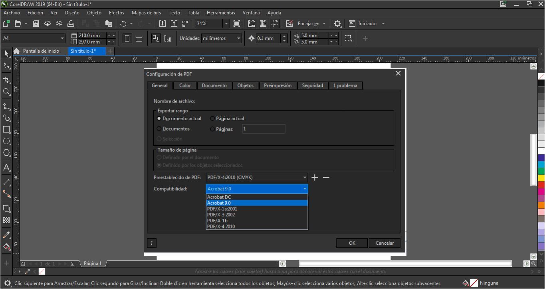The image size is (545, 289).
Task: Choose PDF/A-1b from the list
Action: point(257,220)
